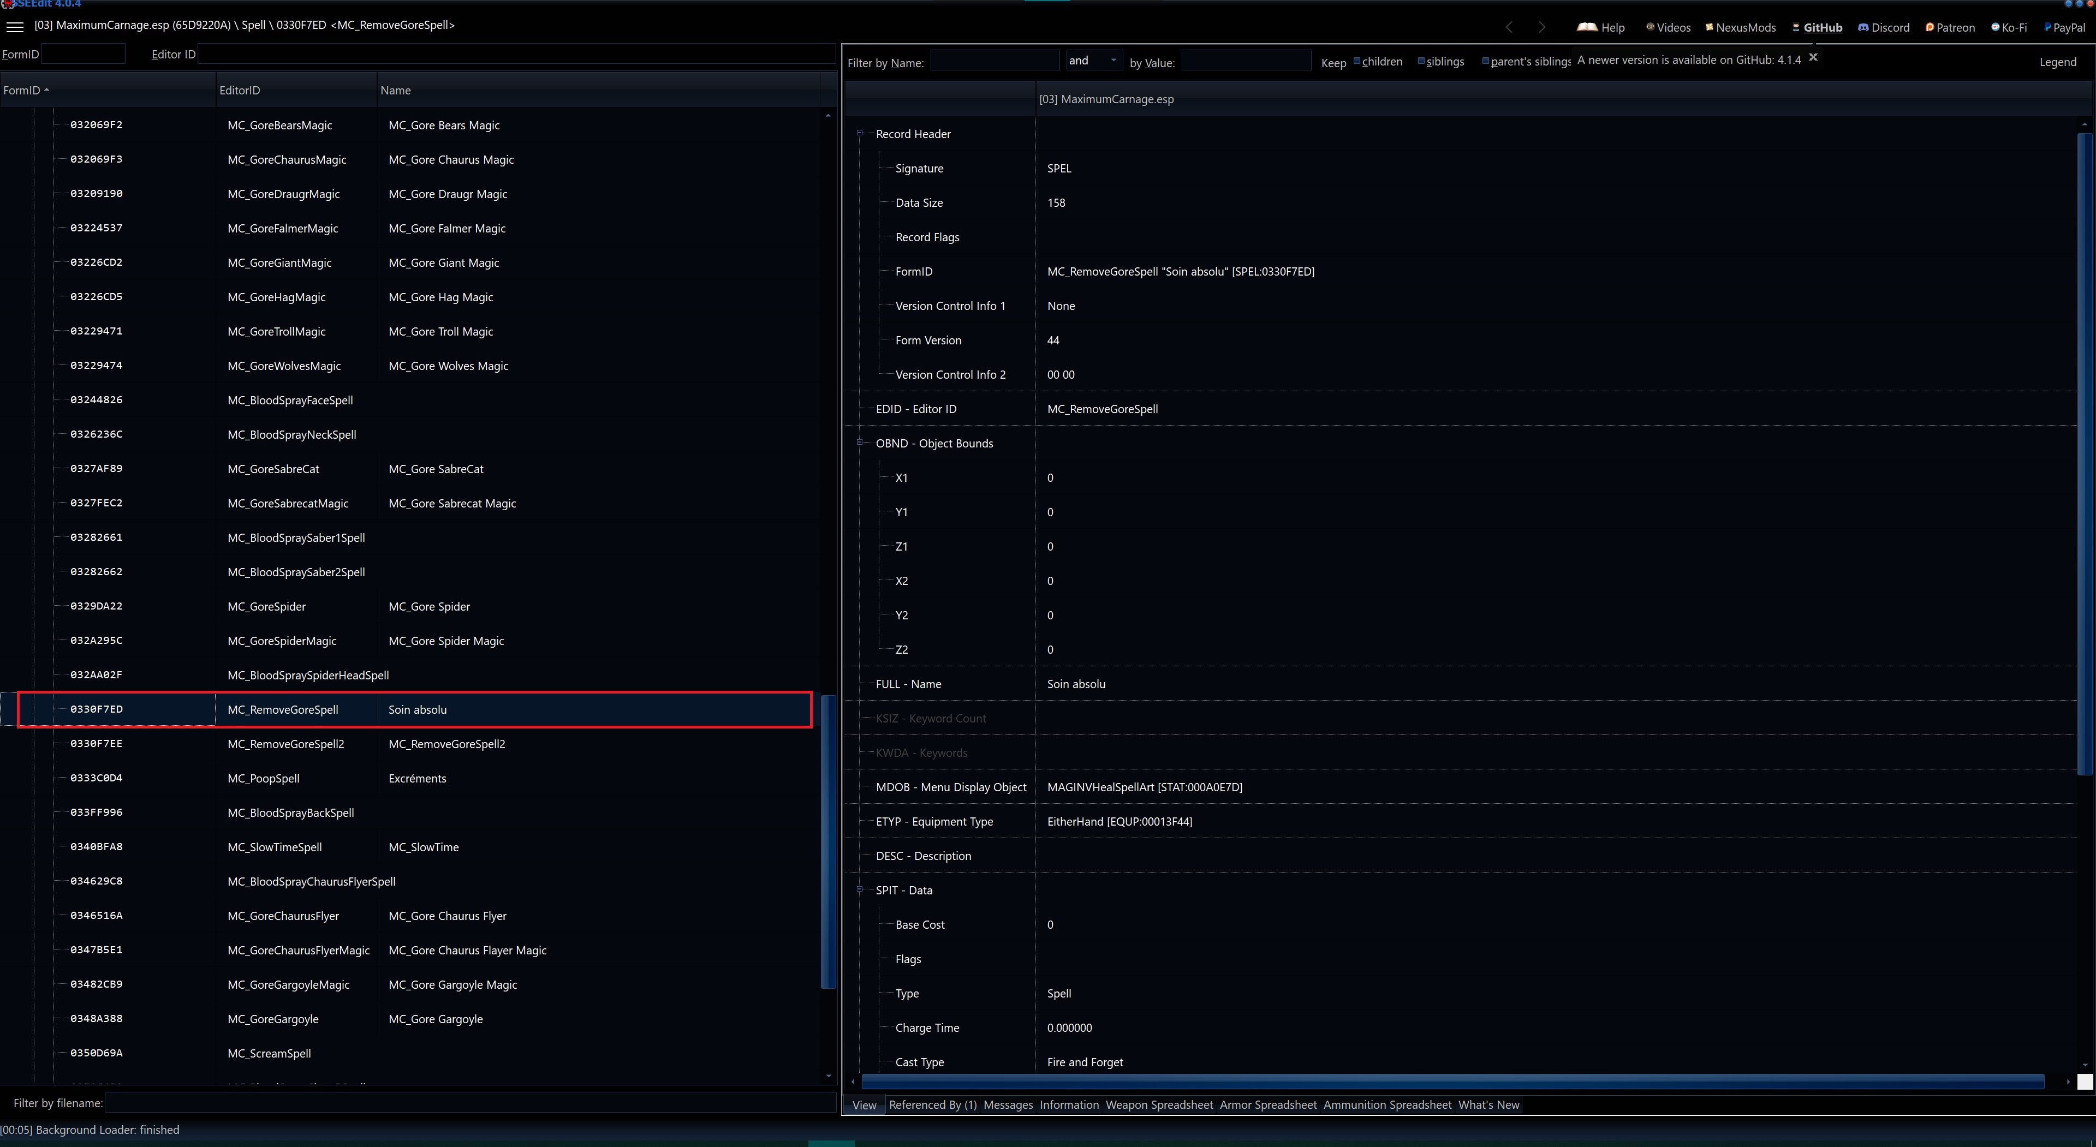The image size is (2096, 1147).
Task: Click the record view horizontal scrollbar
Action: [1452, 1081]
